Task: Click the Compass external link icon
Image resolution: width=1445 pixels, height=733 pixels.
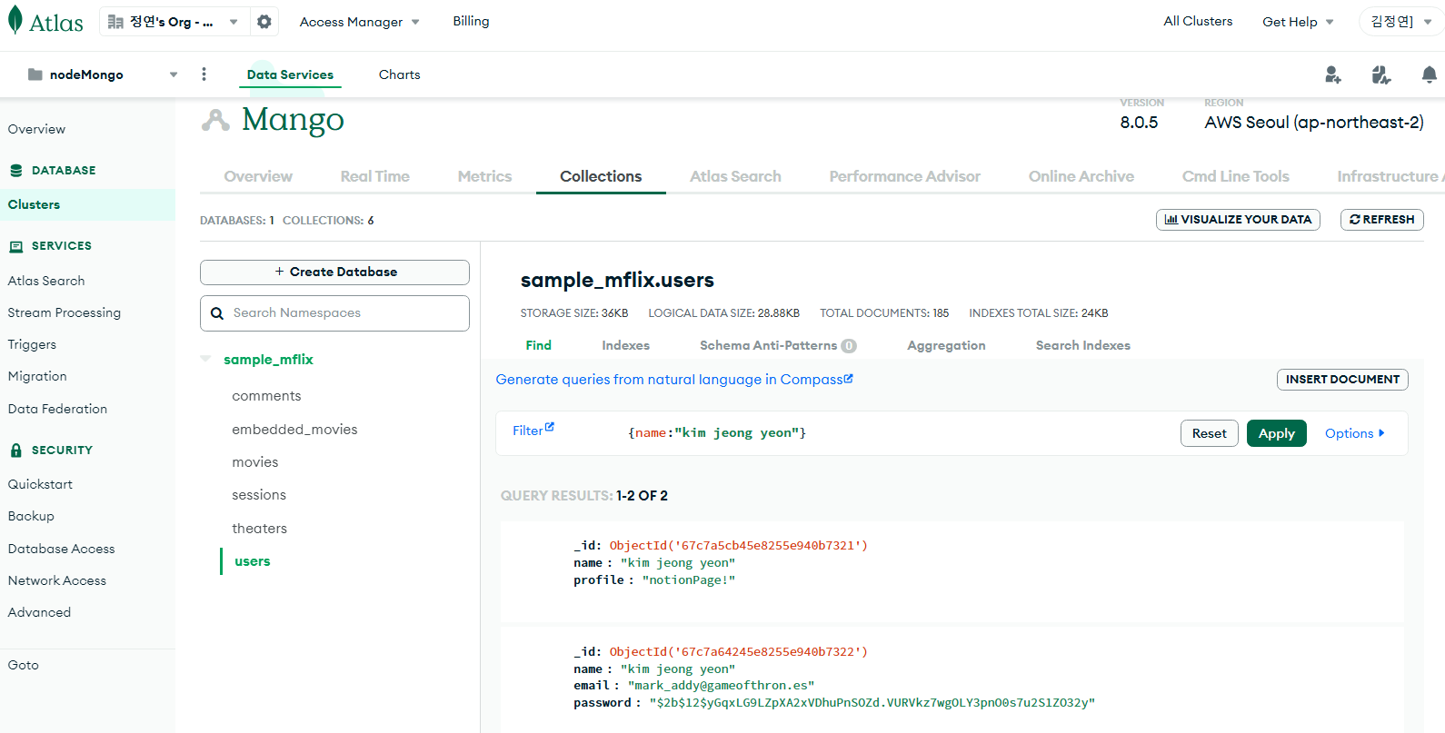Action: point(849,379)
